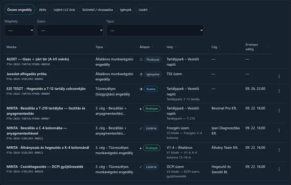Open E2E TESZT - Hegesztés a T-12 tartály csőcsonkján
Viewport: 291px width, 185px height.
pos(46,89)
